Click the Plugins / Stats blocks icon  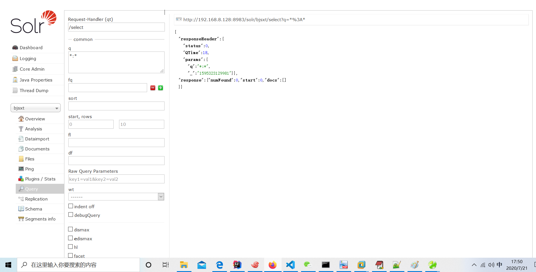click(x=21, y=179)
